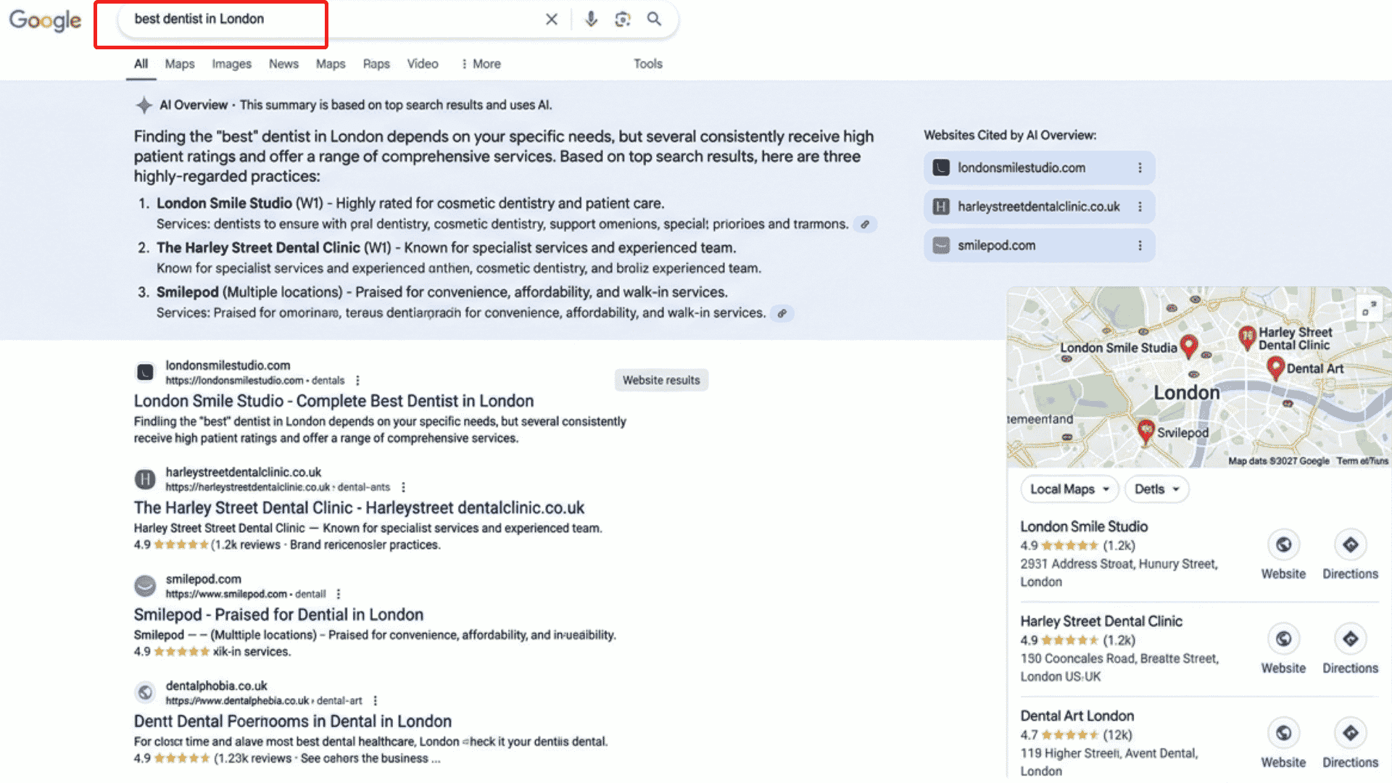Click the AI Overview sparkle icon
Screen dimensions: 1392x783
point(144,105)
